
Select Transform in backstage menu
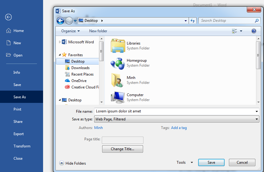[22, 146]
